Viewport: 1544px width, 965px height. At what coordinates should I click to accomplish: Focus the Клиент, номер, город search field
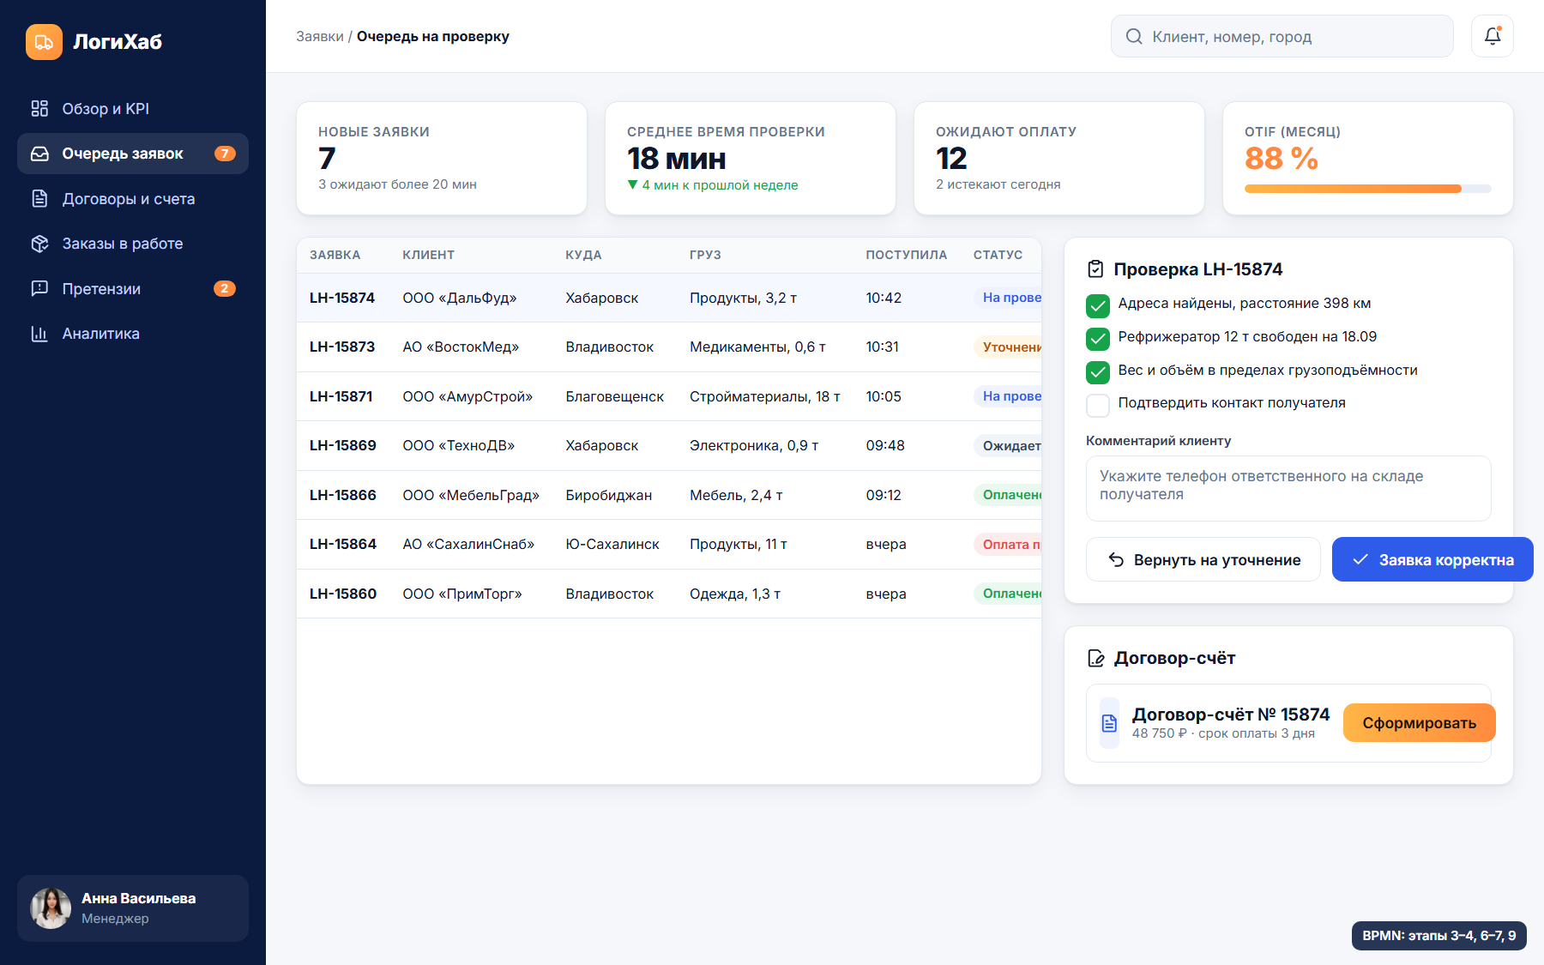(1282, 36)
